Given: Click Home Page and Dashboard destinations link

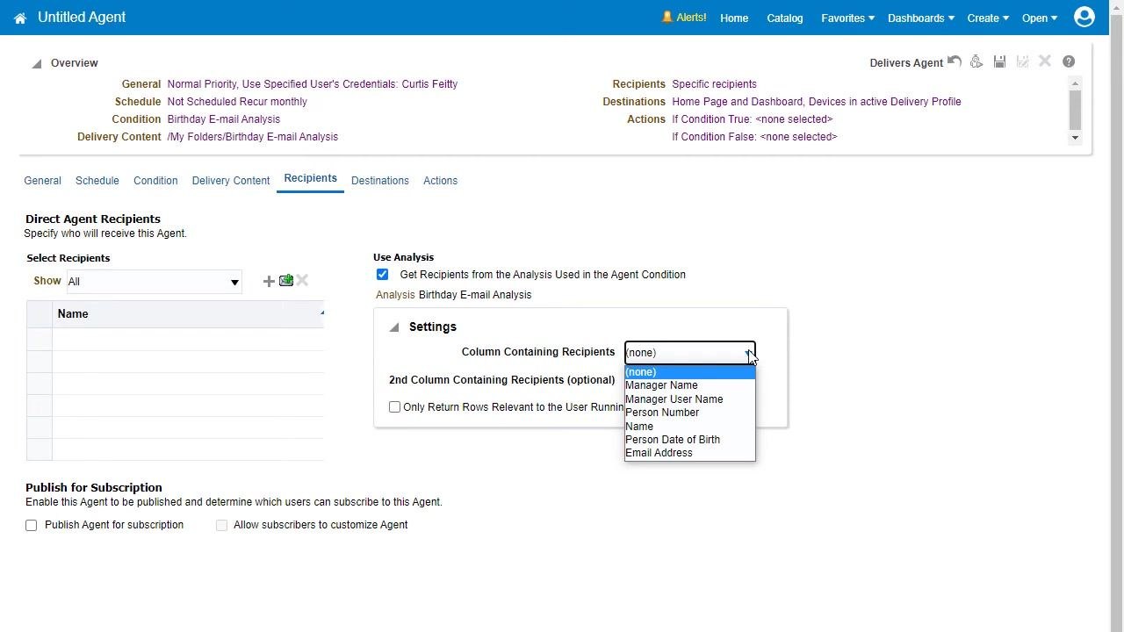Looking at the screenshot, I should (x=817, y=102).
